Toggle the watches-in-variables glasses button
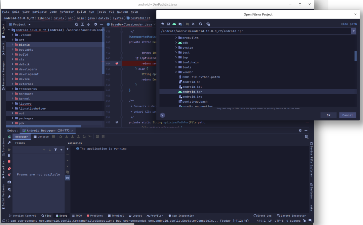The height and width of the screenshot is (225, 363). tap(68, 178)
